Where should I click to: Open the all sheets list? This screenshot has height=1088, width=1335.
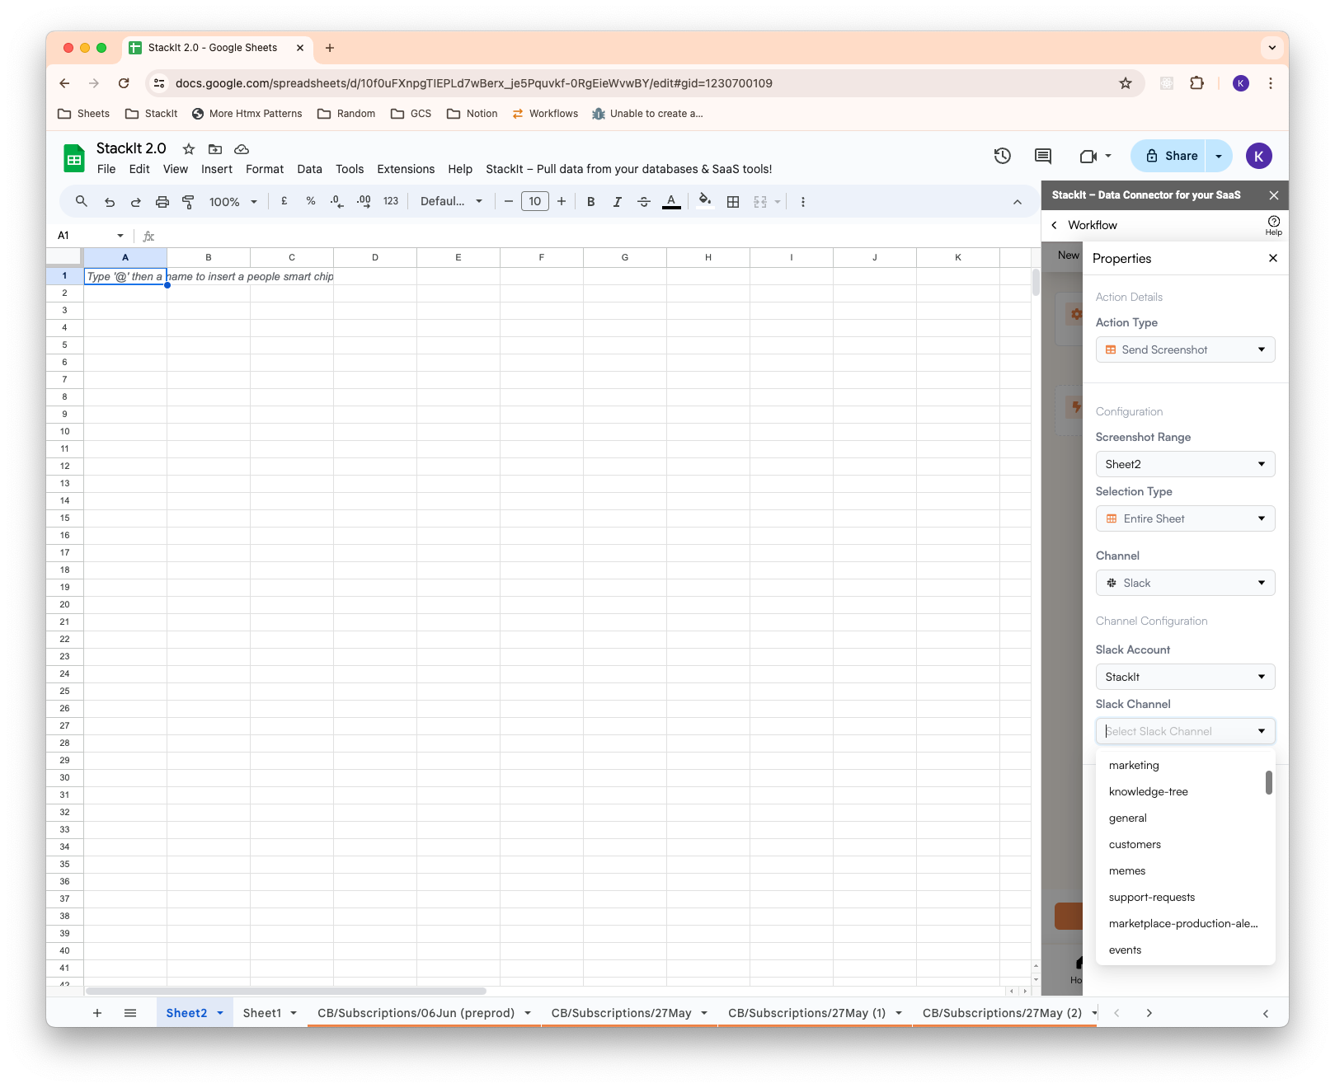click(130, 1013)
